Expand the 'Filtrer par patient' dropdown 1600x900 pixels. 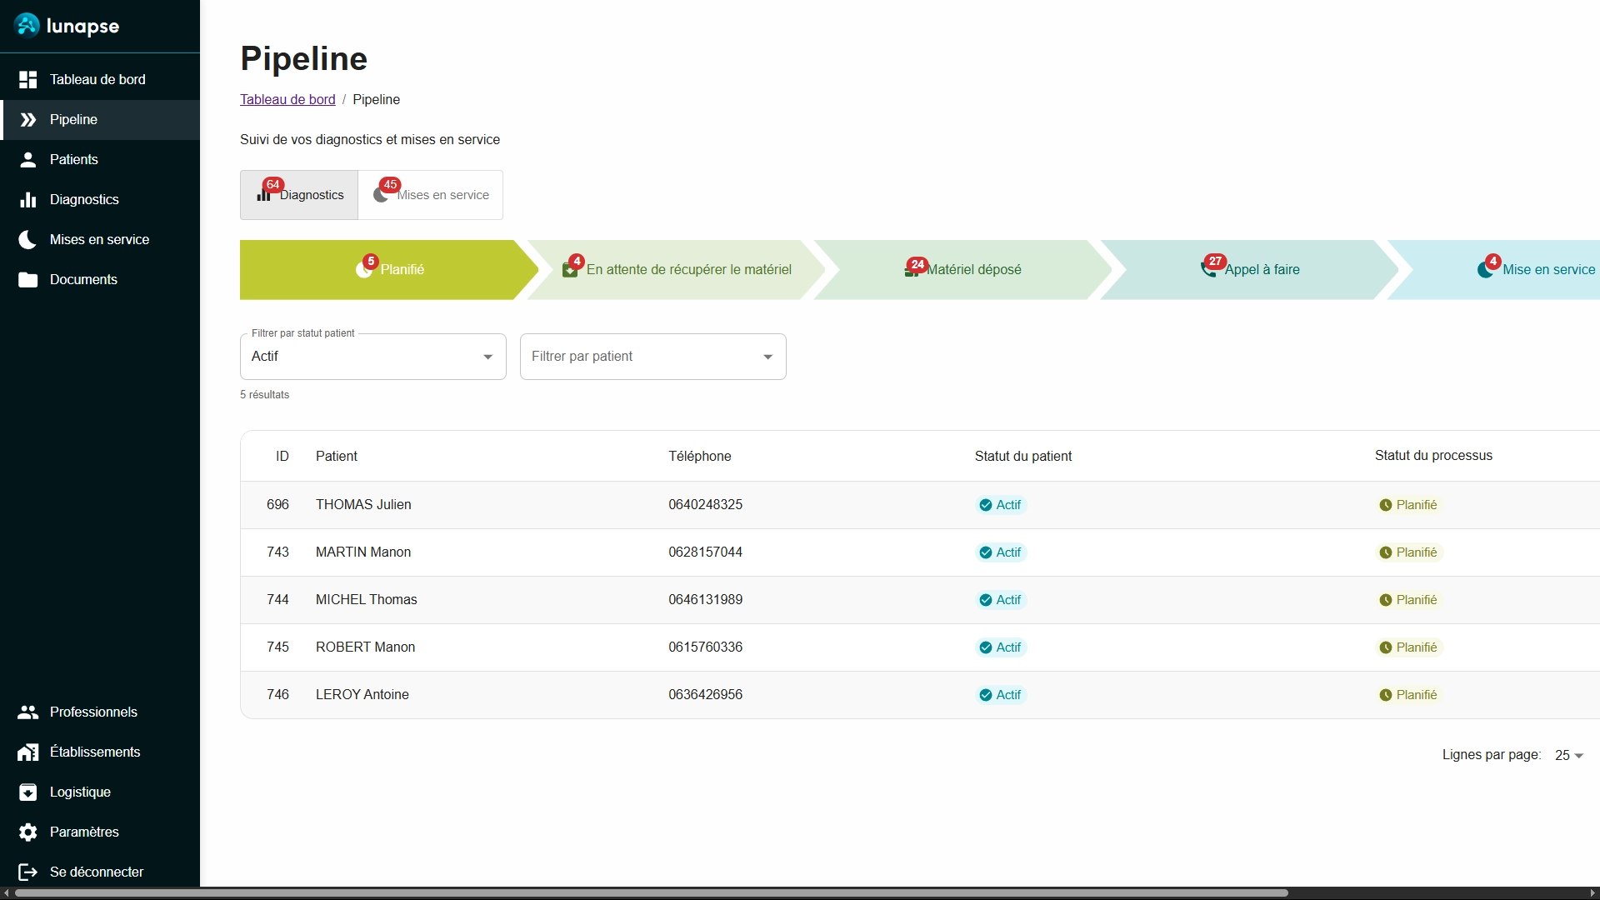[x=652, y=356]
